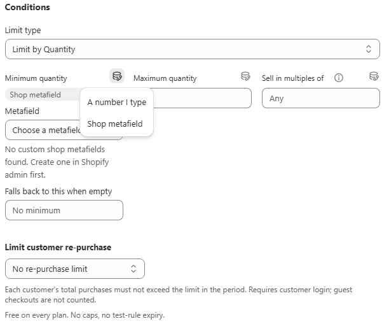This screenshot has height=326, width=382.
Task: Click the Maximum quantity data source icon
Action: (245, 76)
